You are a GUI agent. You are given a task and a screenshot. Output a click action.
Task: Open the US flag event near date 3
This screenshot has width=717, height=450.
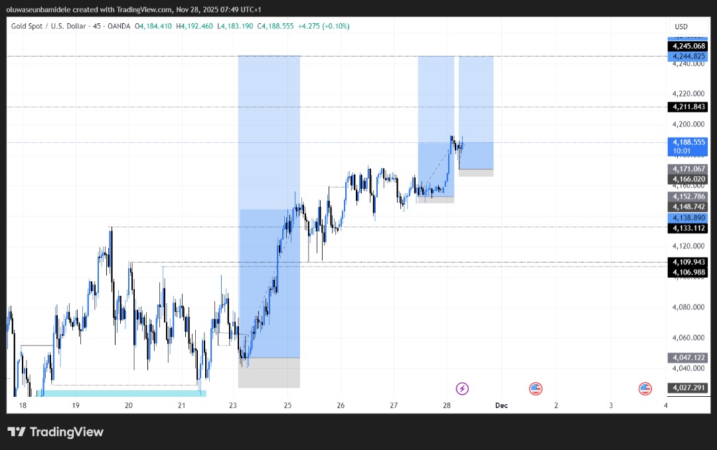645,389
